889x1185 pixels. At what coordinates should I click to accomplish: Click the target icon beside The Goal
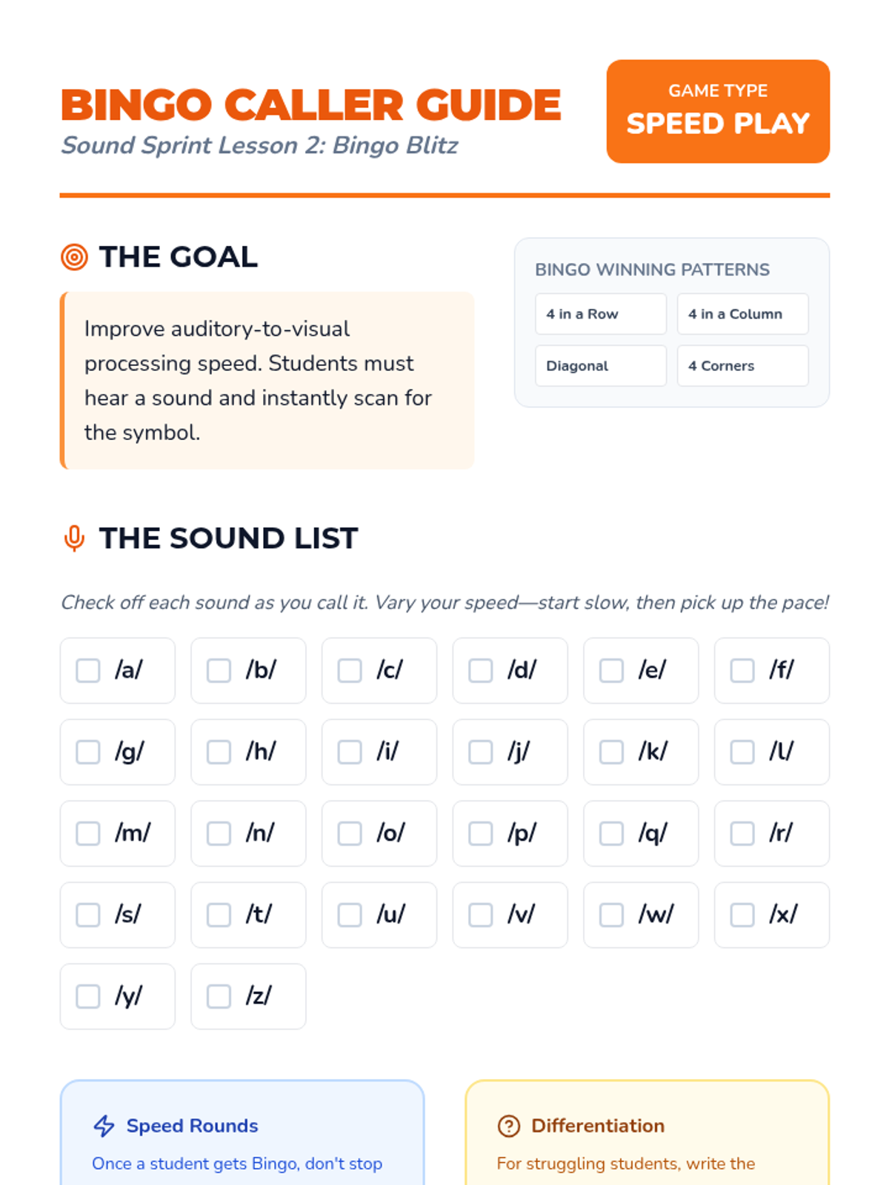[x=74, y=257]
